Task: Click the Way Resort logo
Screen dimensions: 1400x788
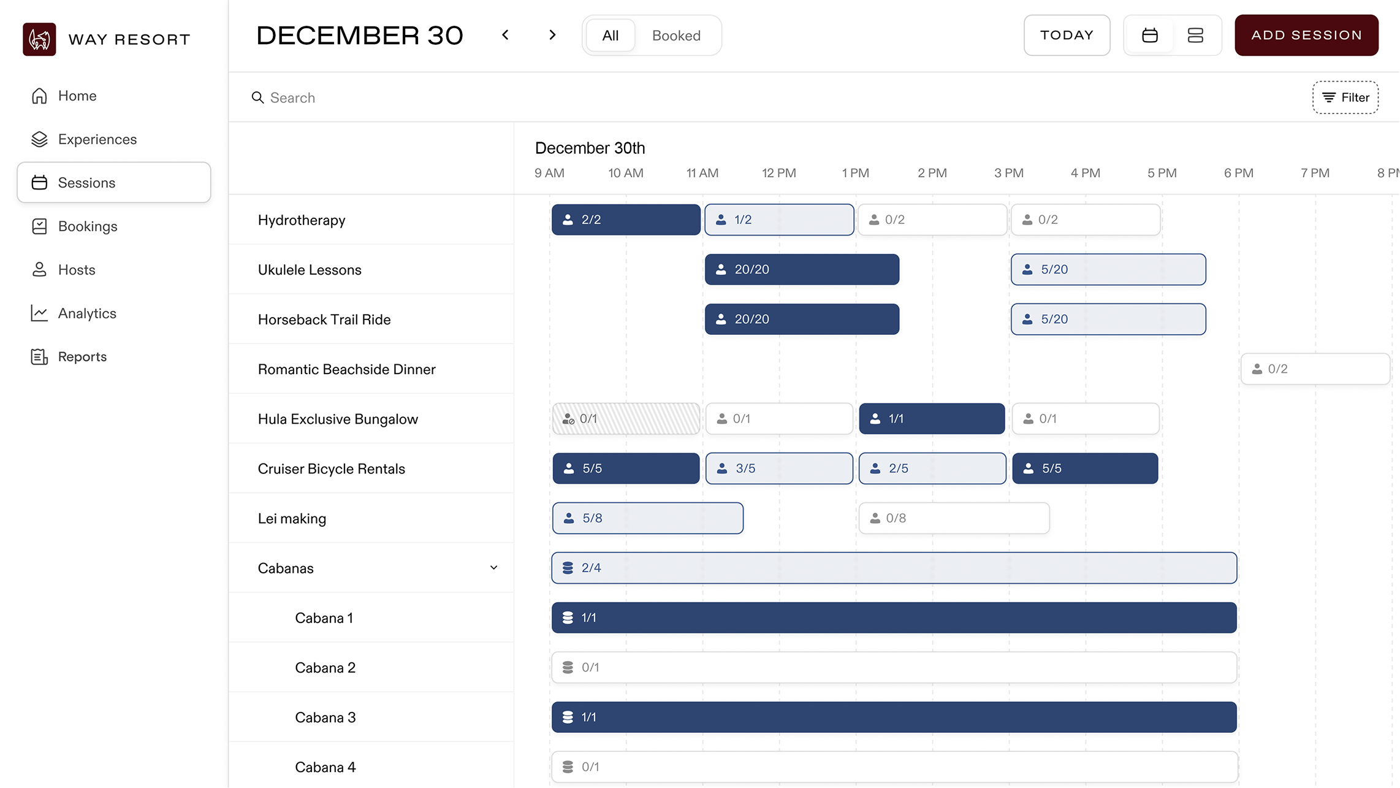Action: click(x=39, y=39)
